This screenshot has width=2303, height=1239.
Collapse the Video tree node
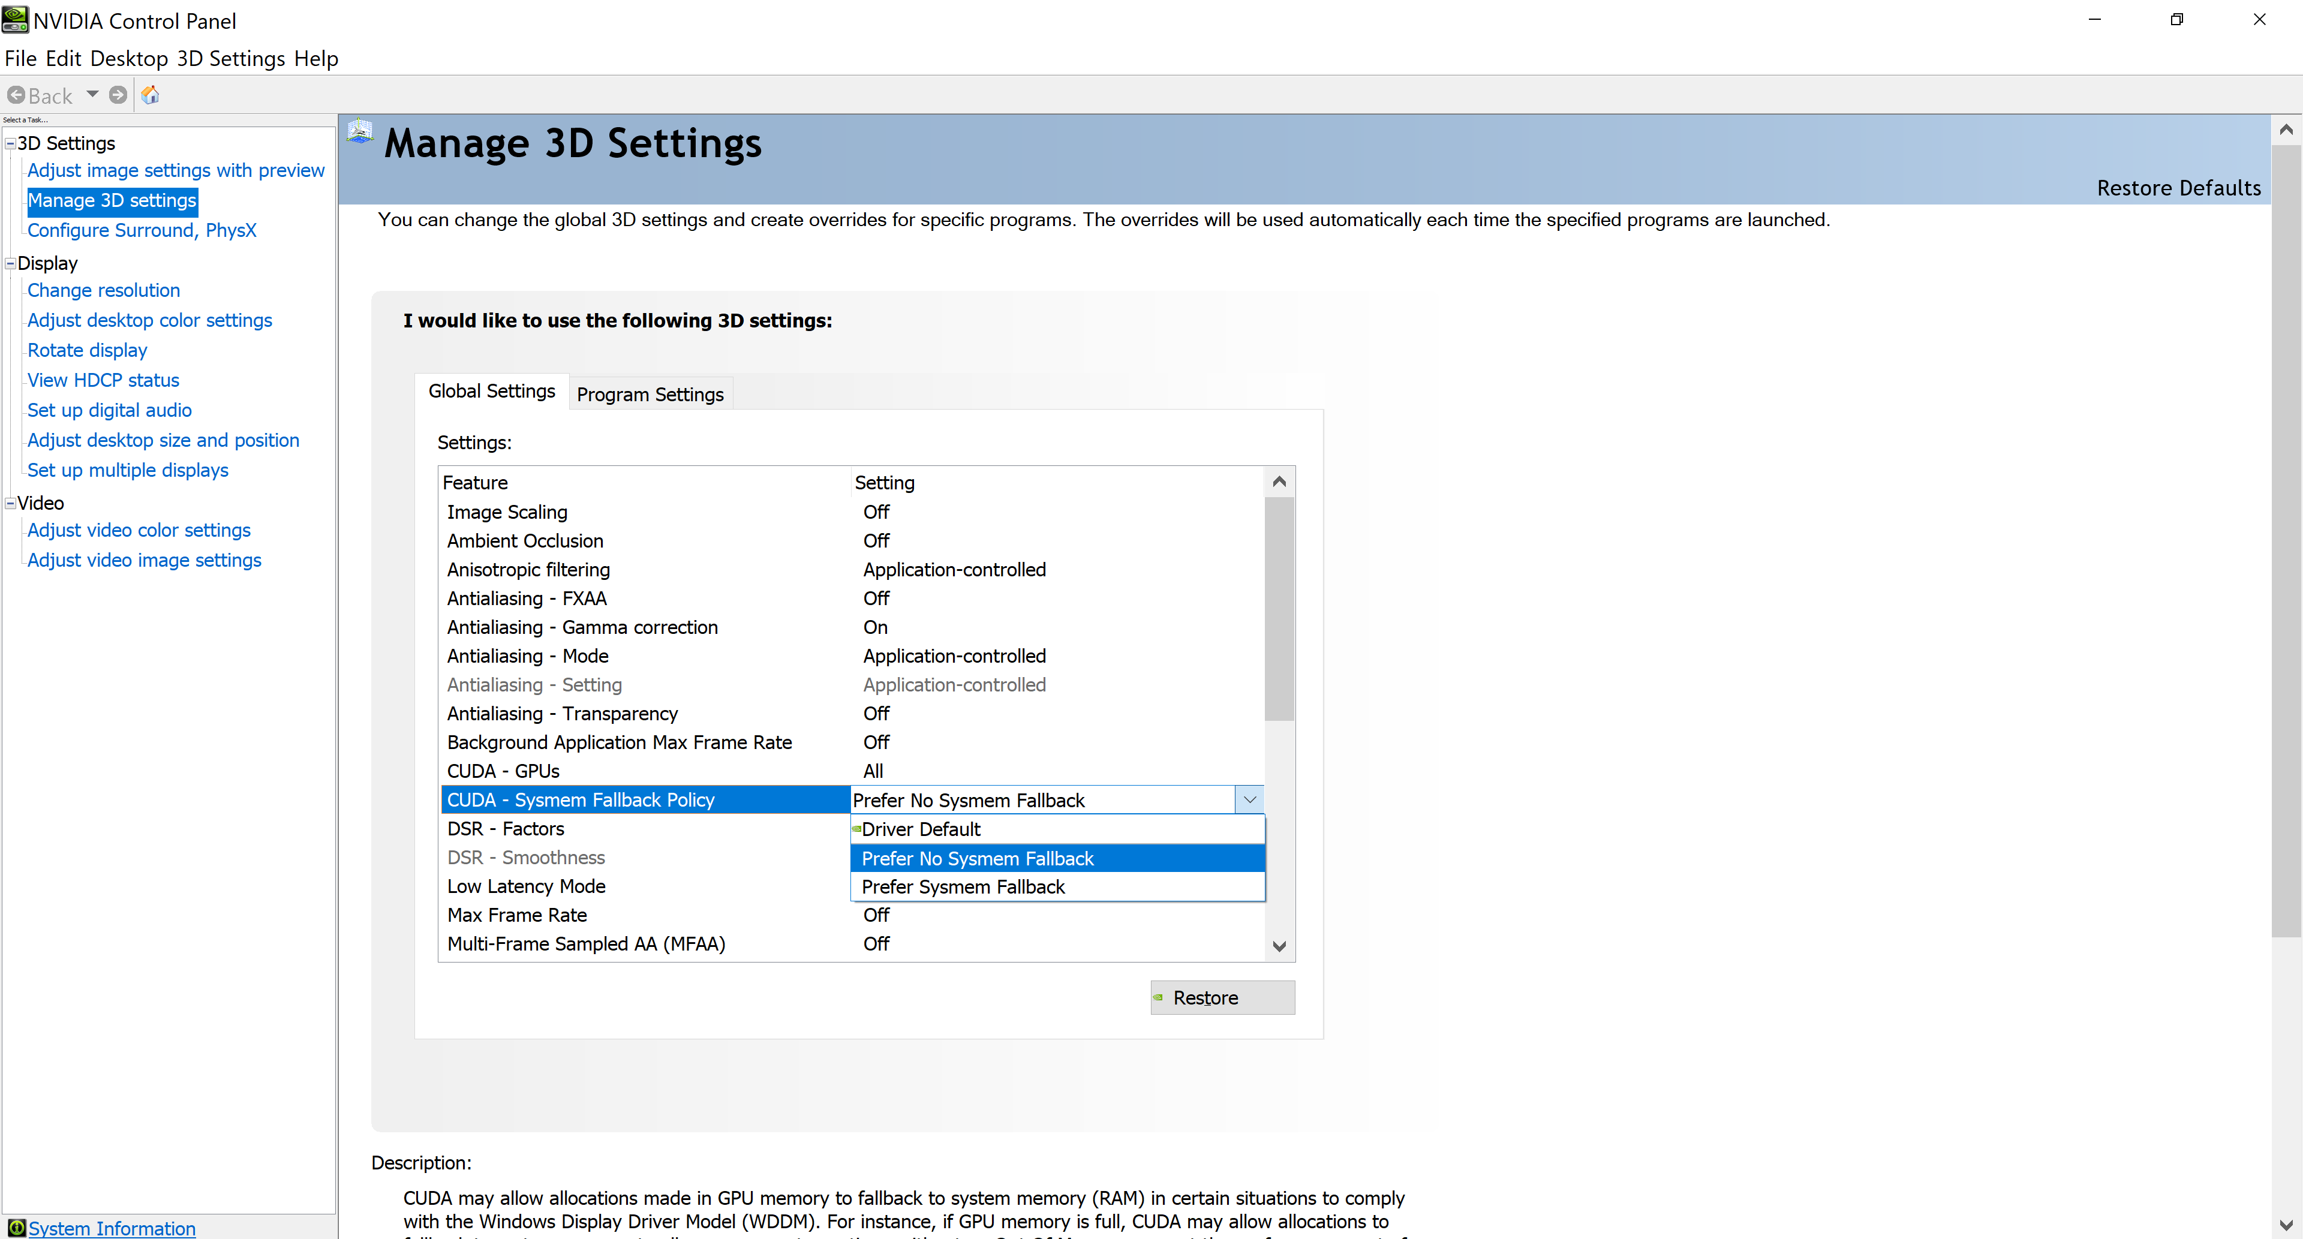point(11,503)
